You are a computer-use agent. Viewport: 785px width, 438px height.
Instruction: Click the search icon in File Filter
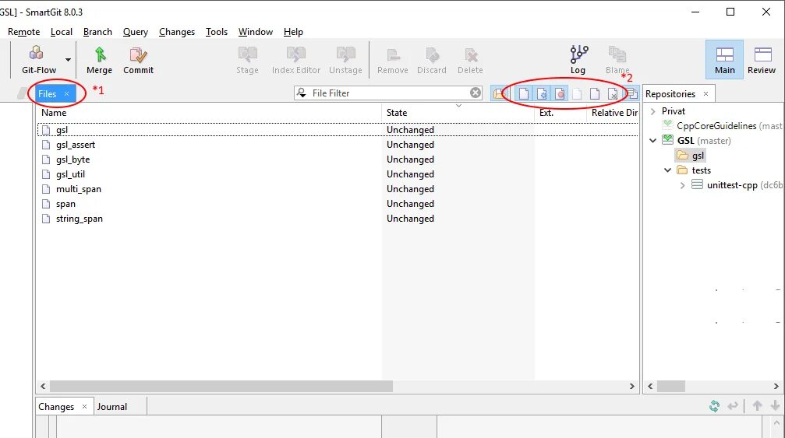pos(302,93)
